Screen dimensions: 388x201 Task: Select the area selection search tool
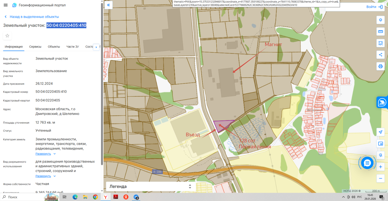tap(380, 43)
